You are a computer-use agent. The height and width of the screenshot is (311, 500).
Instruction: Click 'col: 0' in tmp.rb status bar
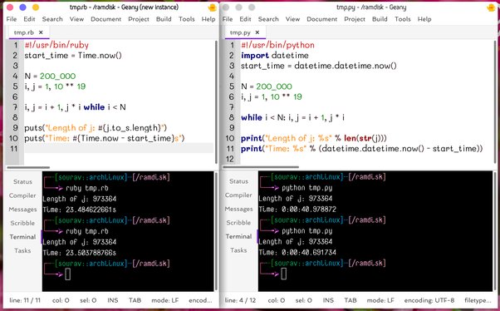(61, 300)
